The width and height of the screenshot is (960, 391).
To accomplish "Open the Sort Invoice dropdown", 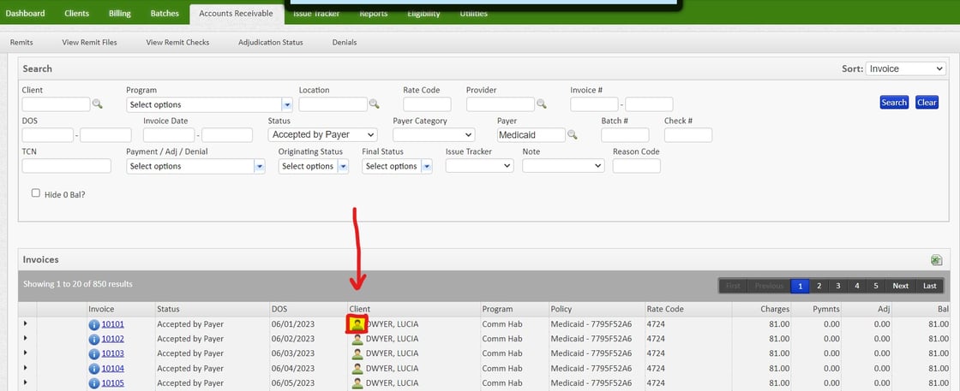I will tap(905, 68).
